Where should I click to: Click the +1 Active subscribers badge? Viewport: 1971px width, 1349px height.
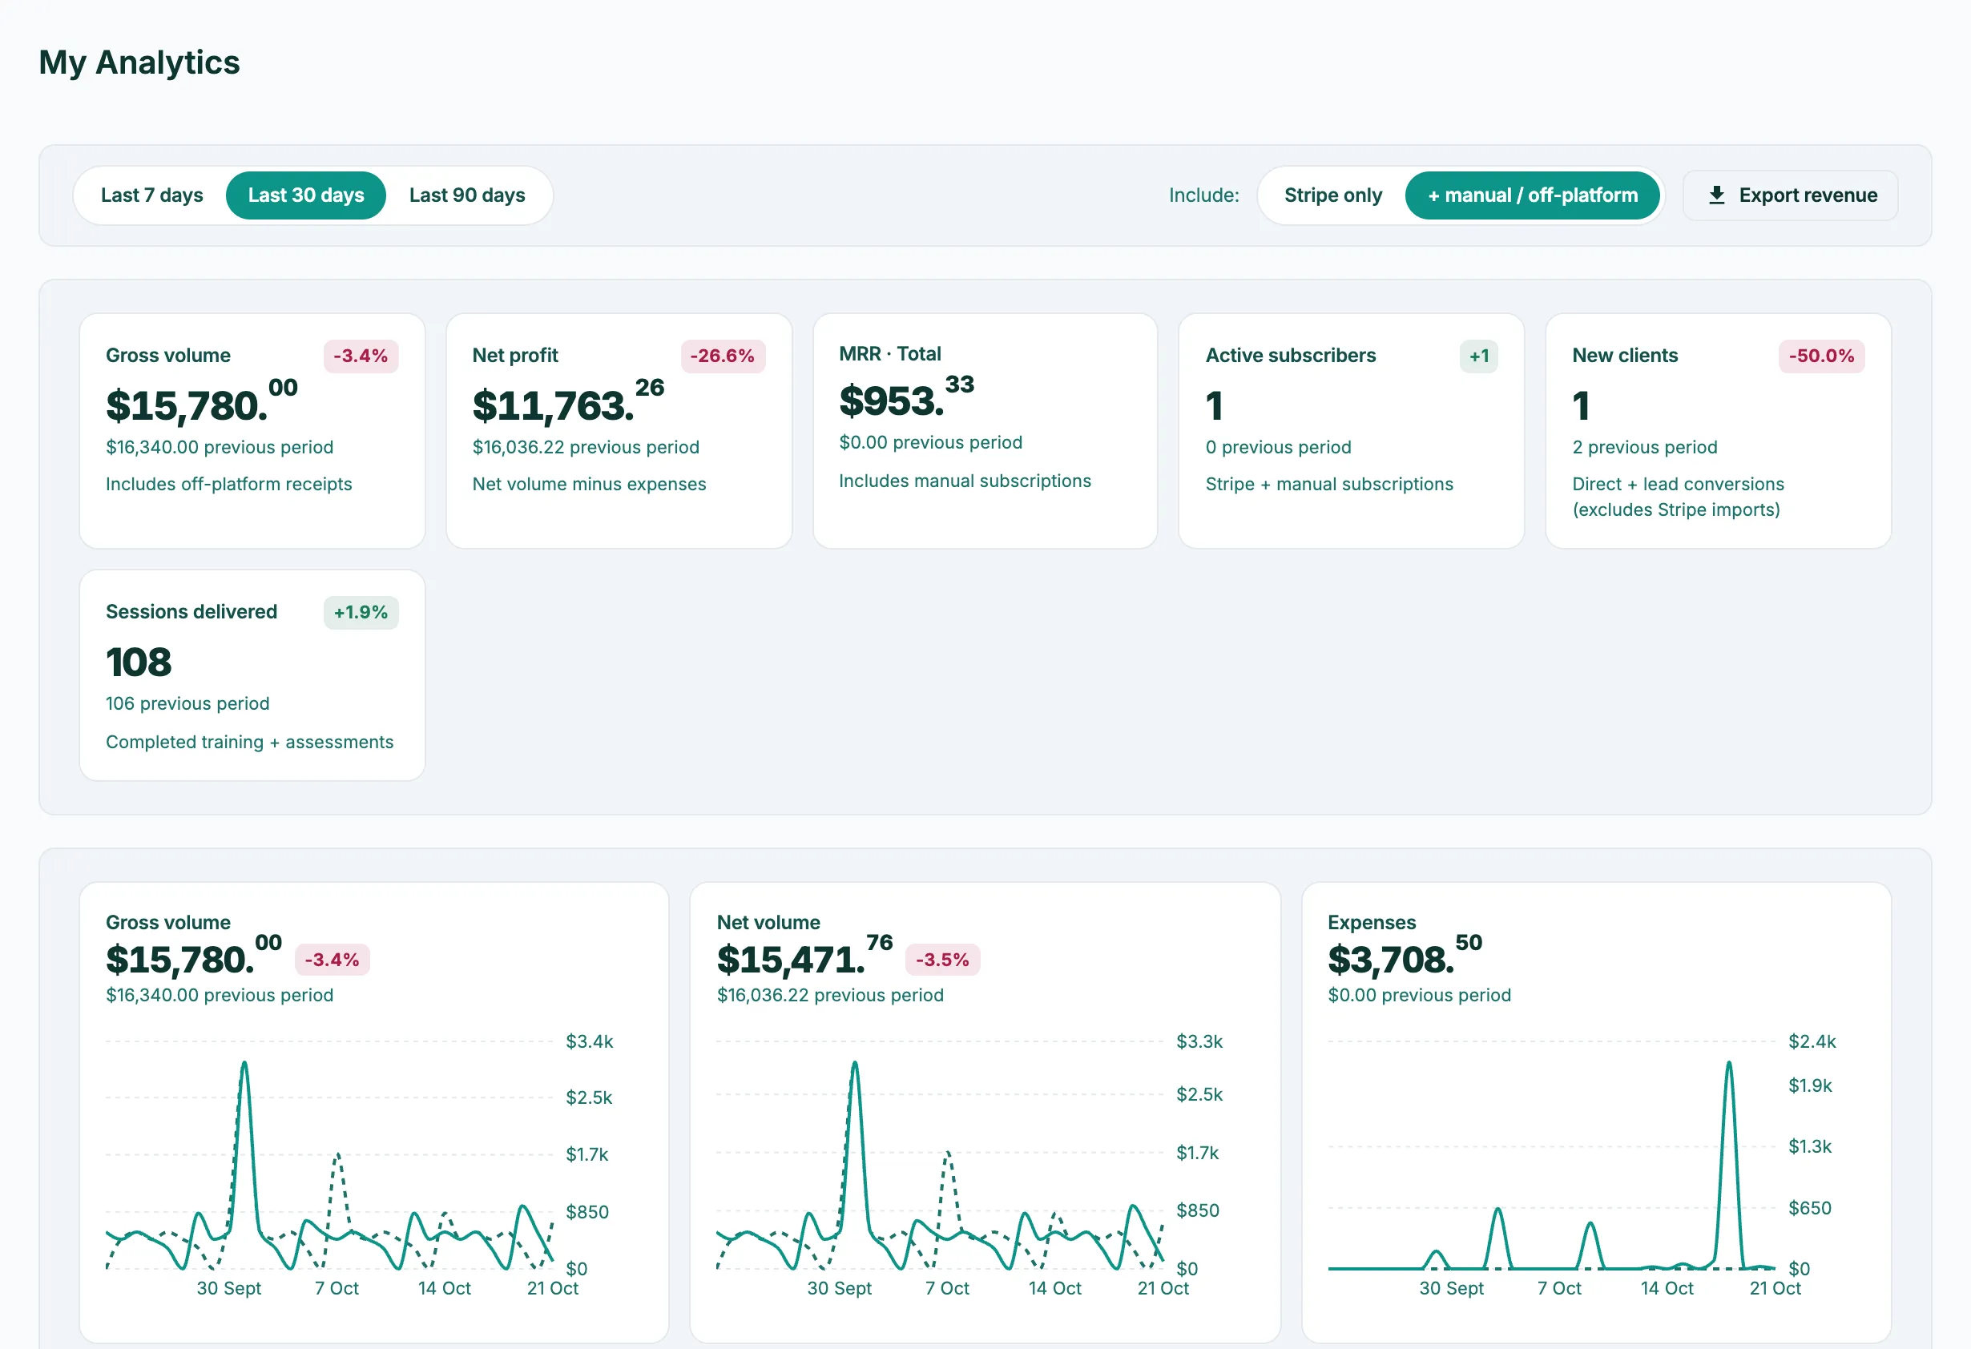click(1479, 356)
